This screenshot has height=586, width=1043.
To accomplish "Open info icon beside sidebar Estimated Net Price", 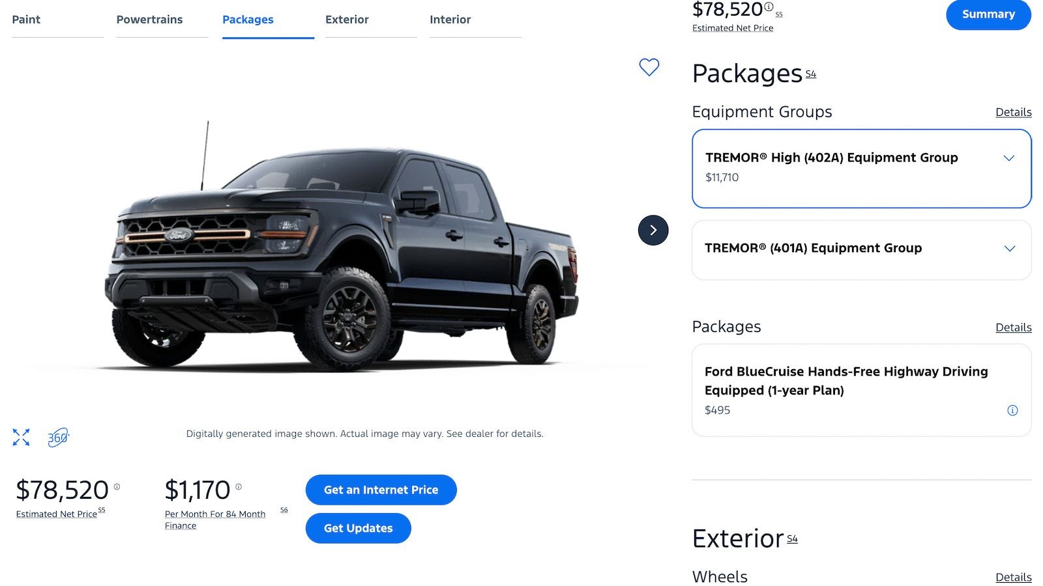I will [768, 7].
